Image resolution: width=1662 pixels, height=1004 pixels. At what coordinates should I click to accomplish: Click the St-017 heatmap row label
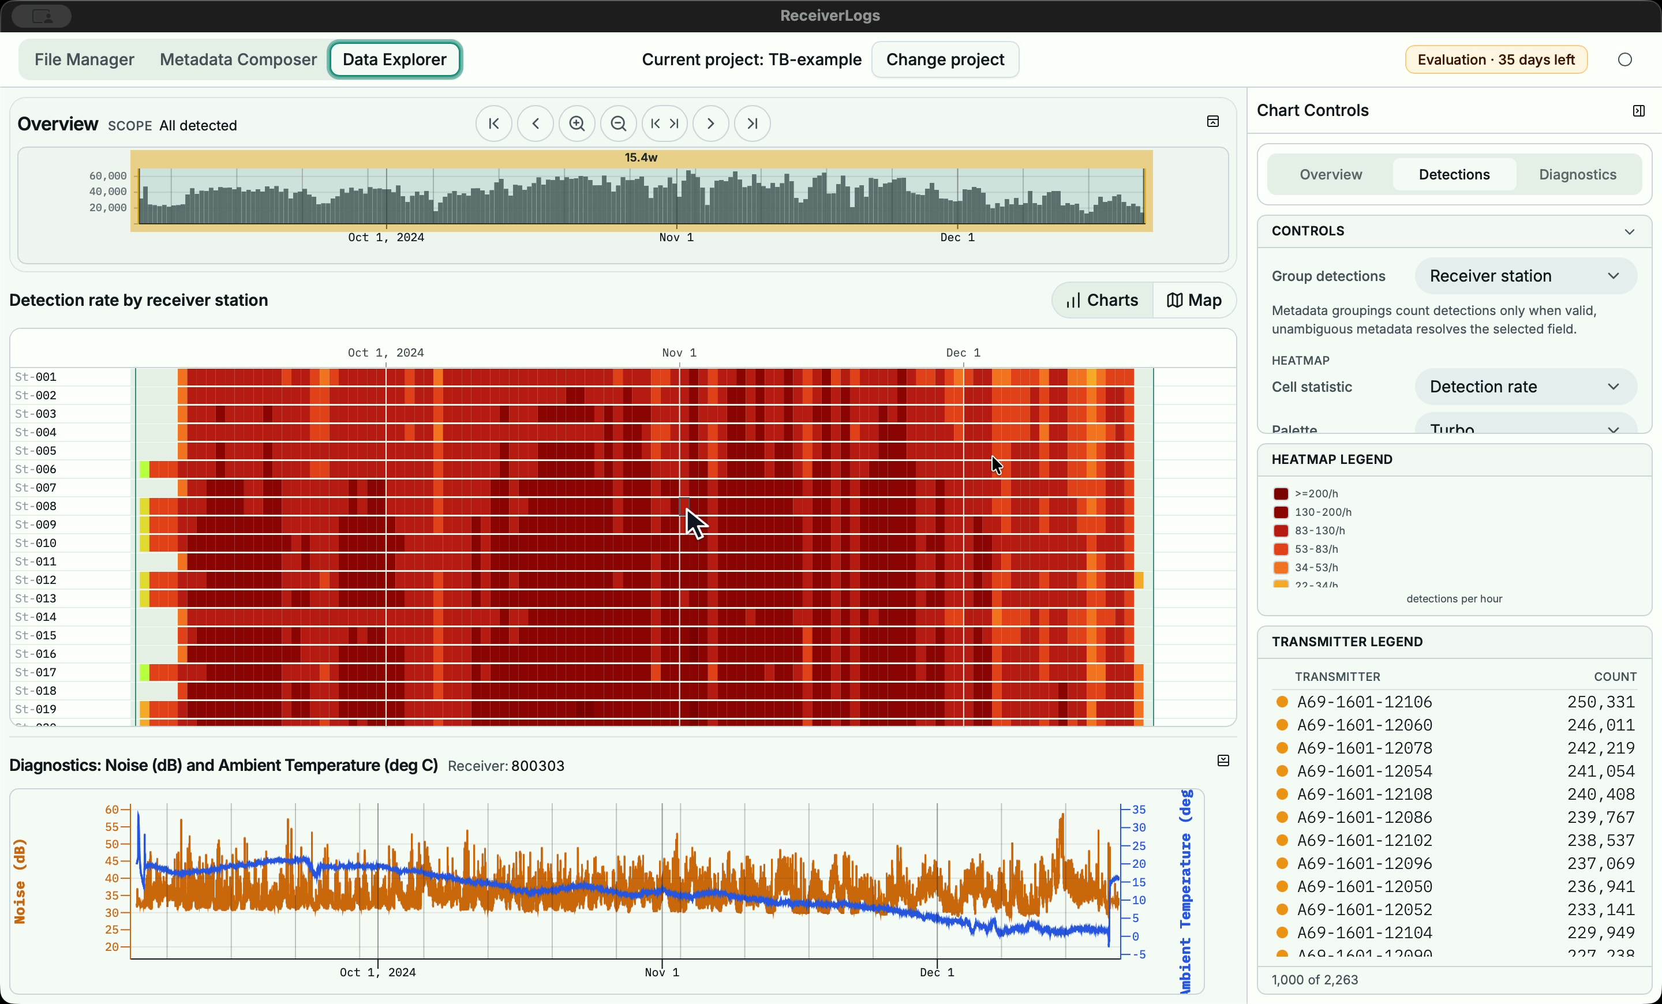(x=36, y=672)
